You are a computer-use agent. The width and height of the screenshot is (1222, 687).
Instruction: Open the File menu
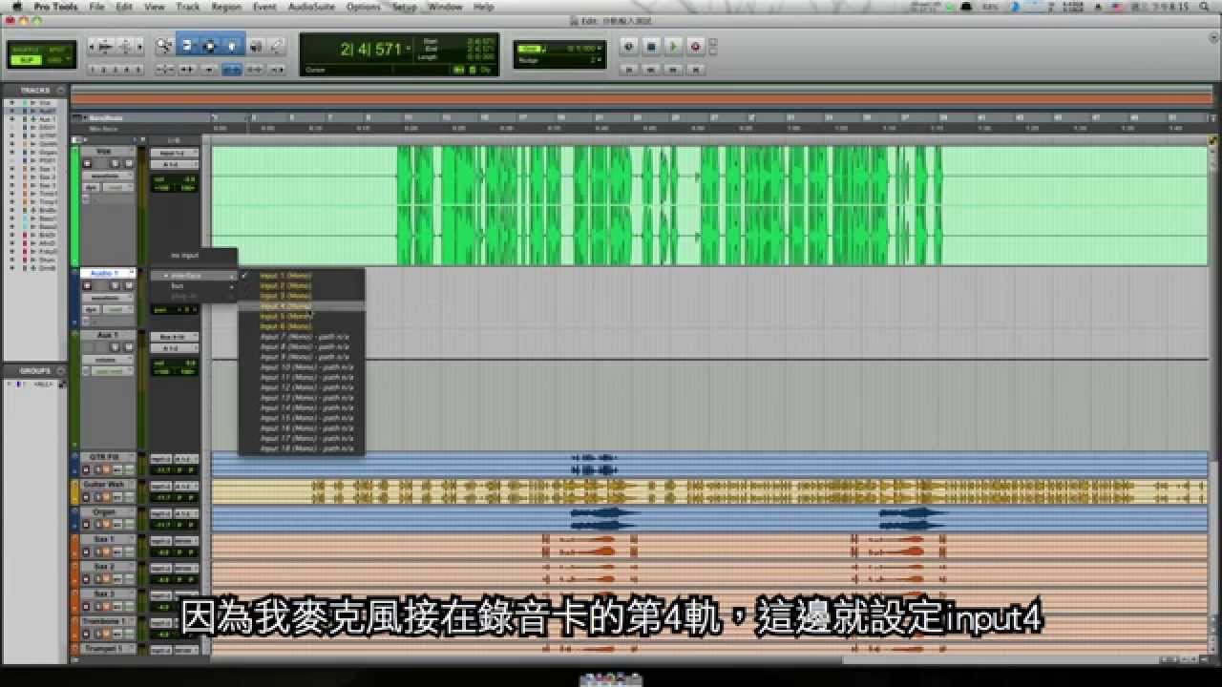point(96,7)
